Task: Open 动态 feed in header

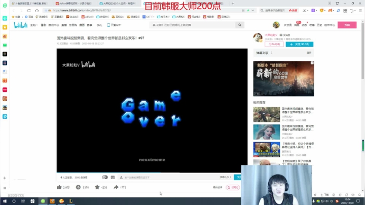Action: coord(304,25)
